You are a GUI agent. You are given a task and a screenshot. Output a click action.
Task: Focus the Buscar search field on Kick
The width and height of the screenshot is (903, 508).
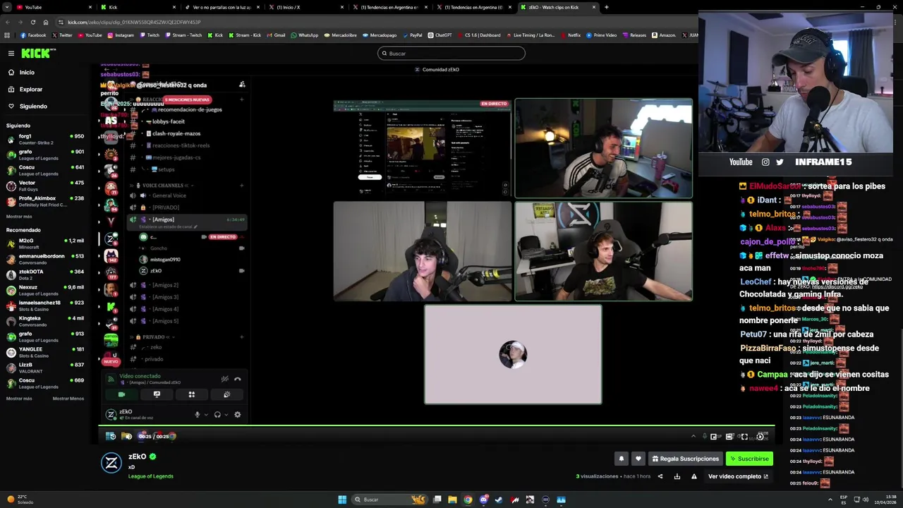tap(451, 54)
